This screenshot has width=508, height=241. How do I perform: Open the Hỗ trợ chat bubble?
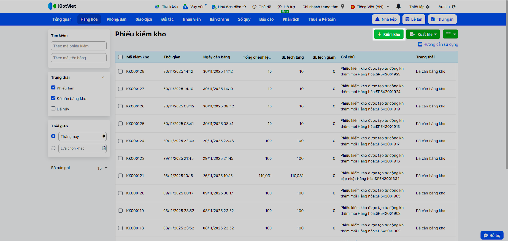(x=492, y=235)
